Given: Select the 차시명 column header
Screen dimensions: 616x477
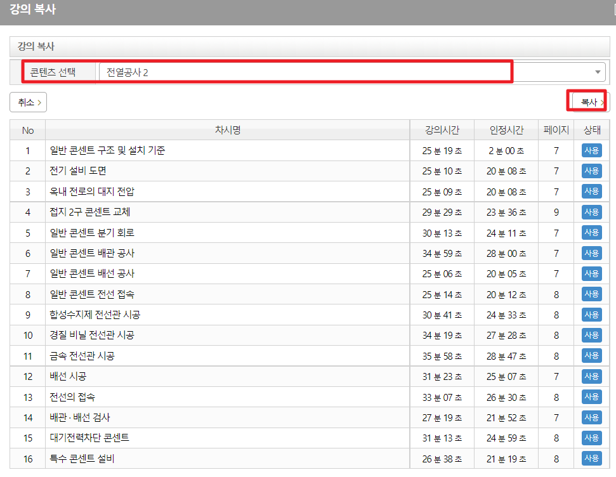Looking at the screenshot, I should tap(227, 130).
